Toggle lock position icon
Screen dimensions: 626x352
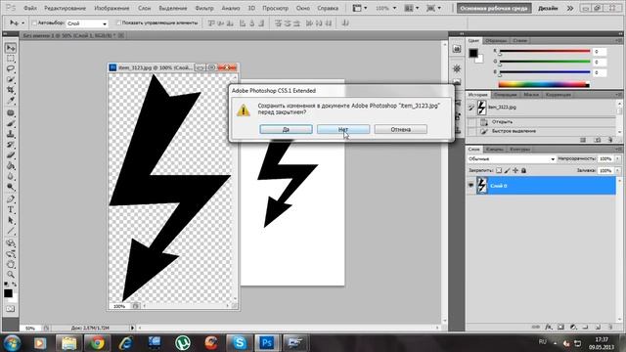pyautogui.click(x=515, y=170)
